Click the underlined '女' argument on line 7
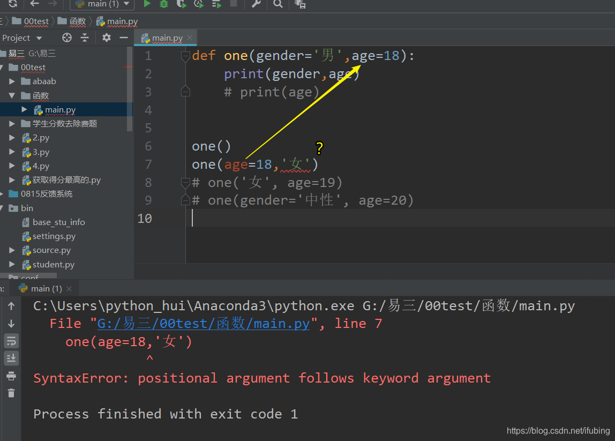Viewport: 615px width, 441px height. [296, 164]
